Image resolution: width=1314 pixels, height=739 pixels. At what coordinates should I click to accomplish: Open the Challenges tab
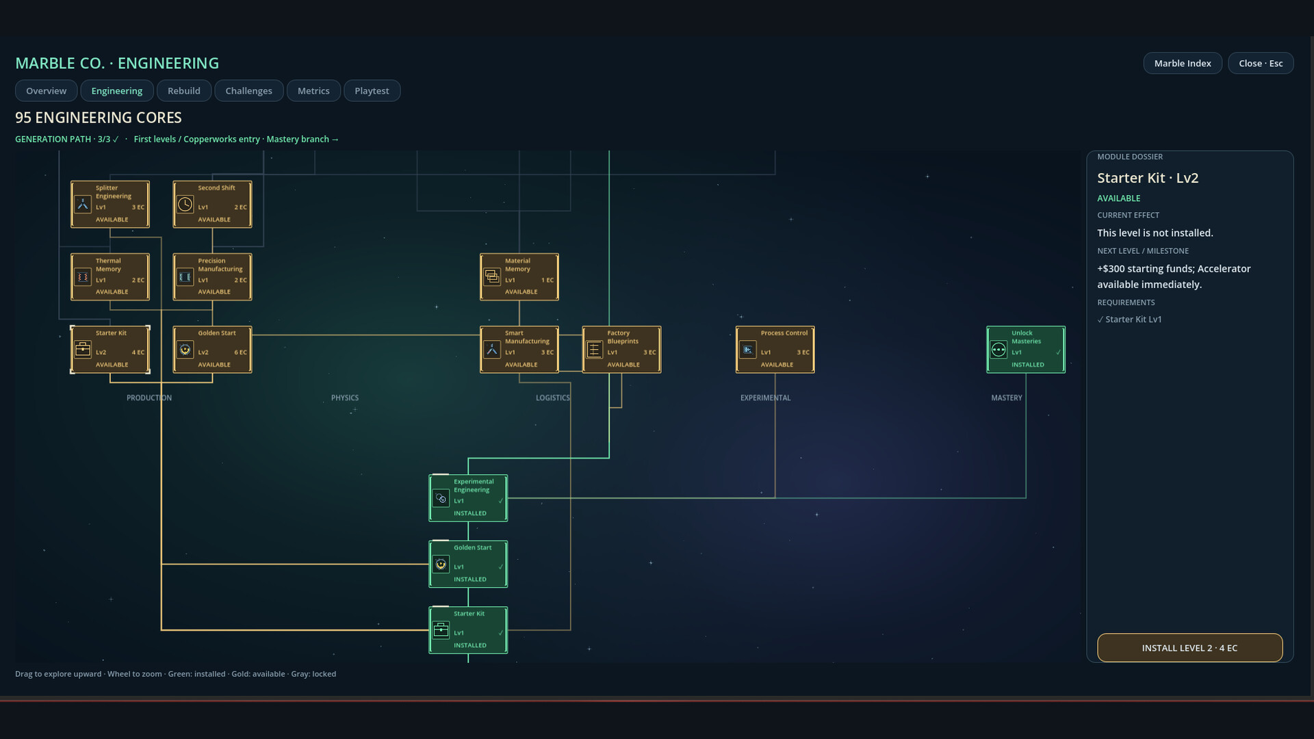click(x=248, y=90)
